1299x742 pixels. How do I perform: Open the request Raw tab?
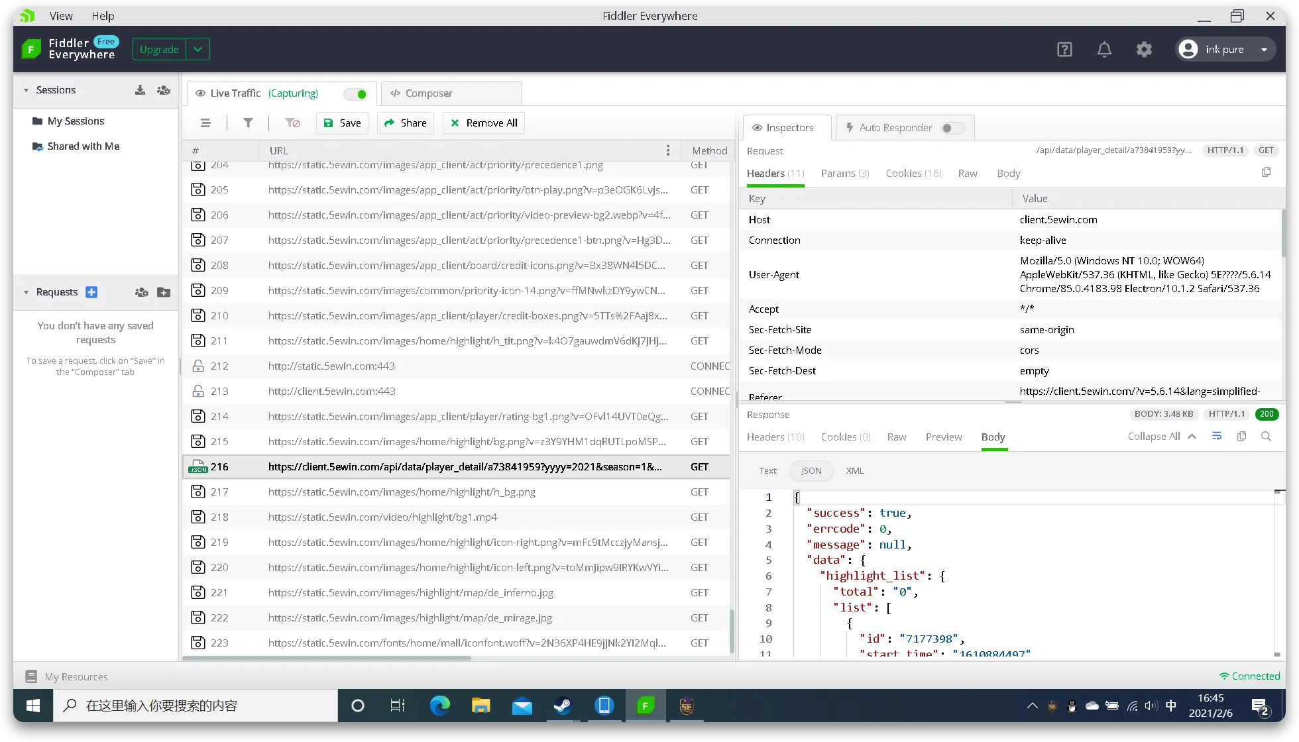968,174
